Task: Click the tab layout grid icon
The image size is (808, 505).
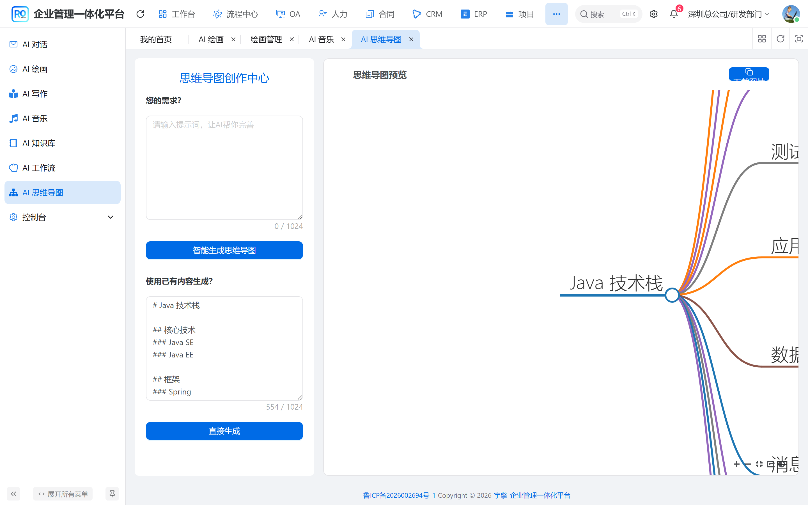Action: (x=762, y=39)
